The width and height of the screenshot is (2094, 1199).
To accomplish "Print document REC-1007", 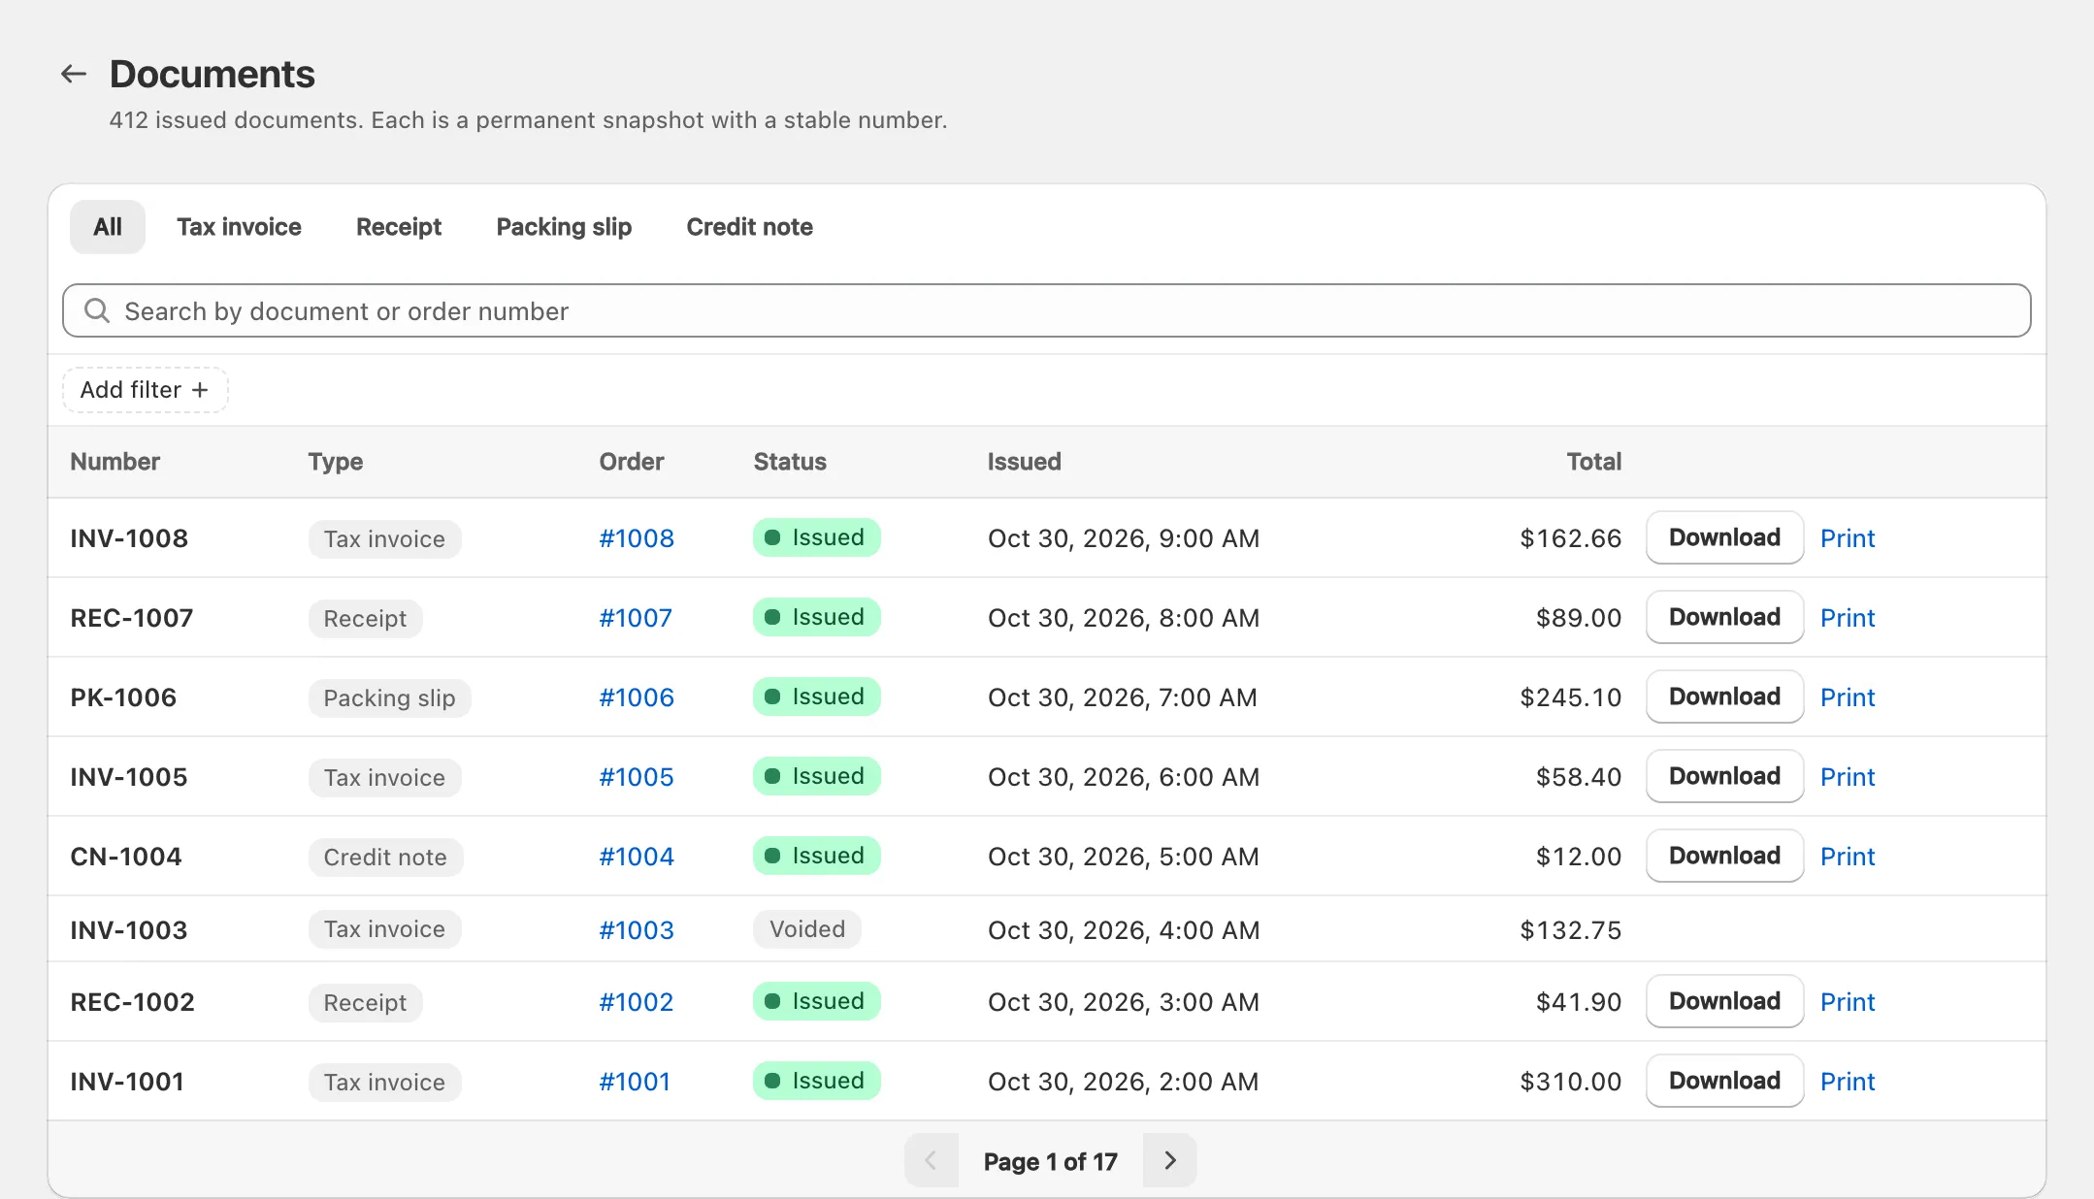I will coord(1848,618).
